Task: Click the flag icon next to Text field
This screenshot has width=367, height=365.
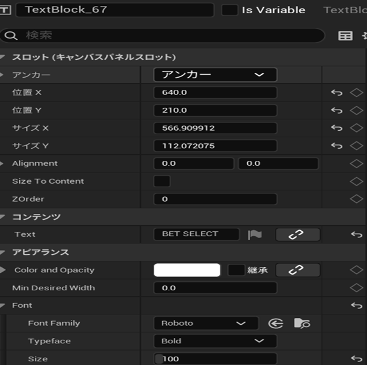Action: coord(256,234)
